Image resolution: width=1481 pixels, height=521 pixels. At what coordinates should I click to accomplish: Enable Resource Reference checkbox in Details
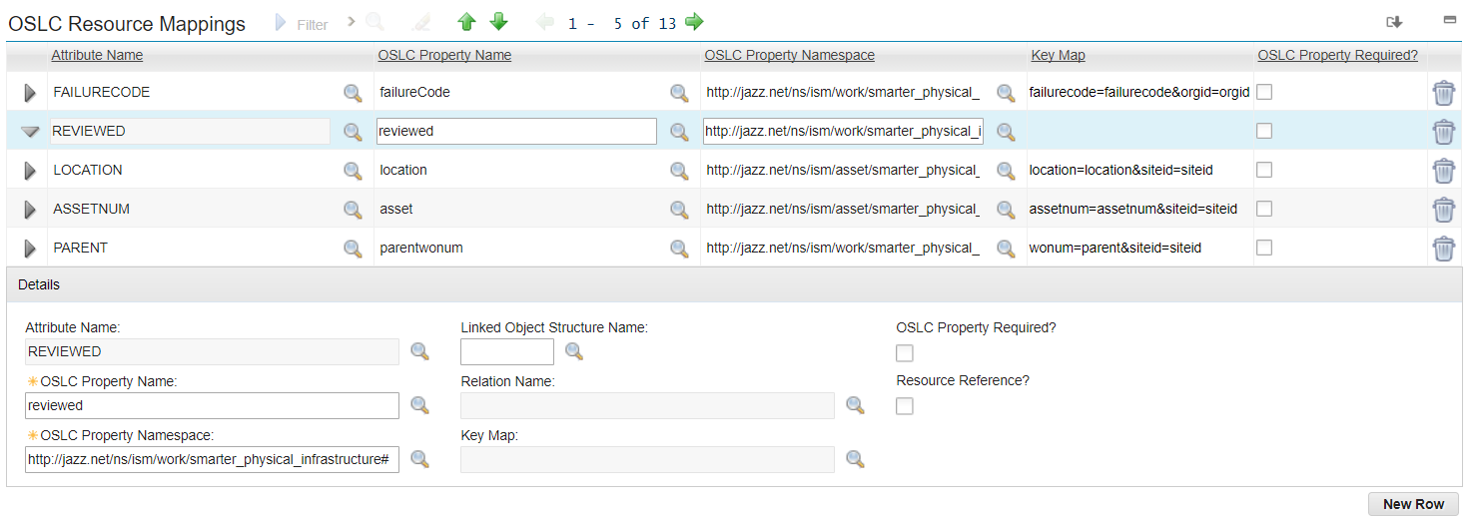[905, 405]
